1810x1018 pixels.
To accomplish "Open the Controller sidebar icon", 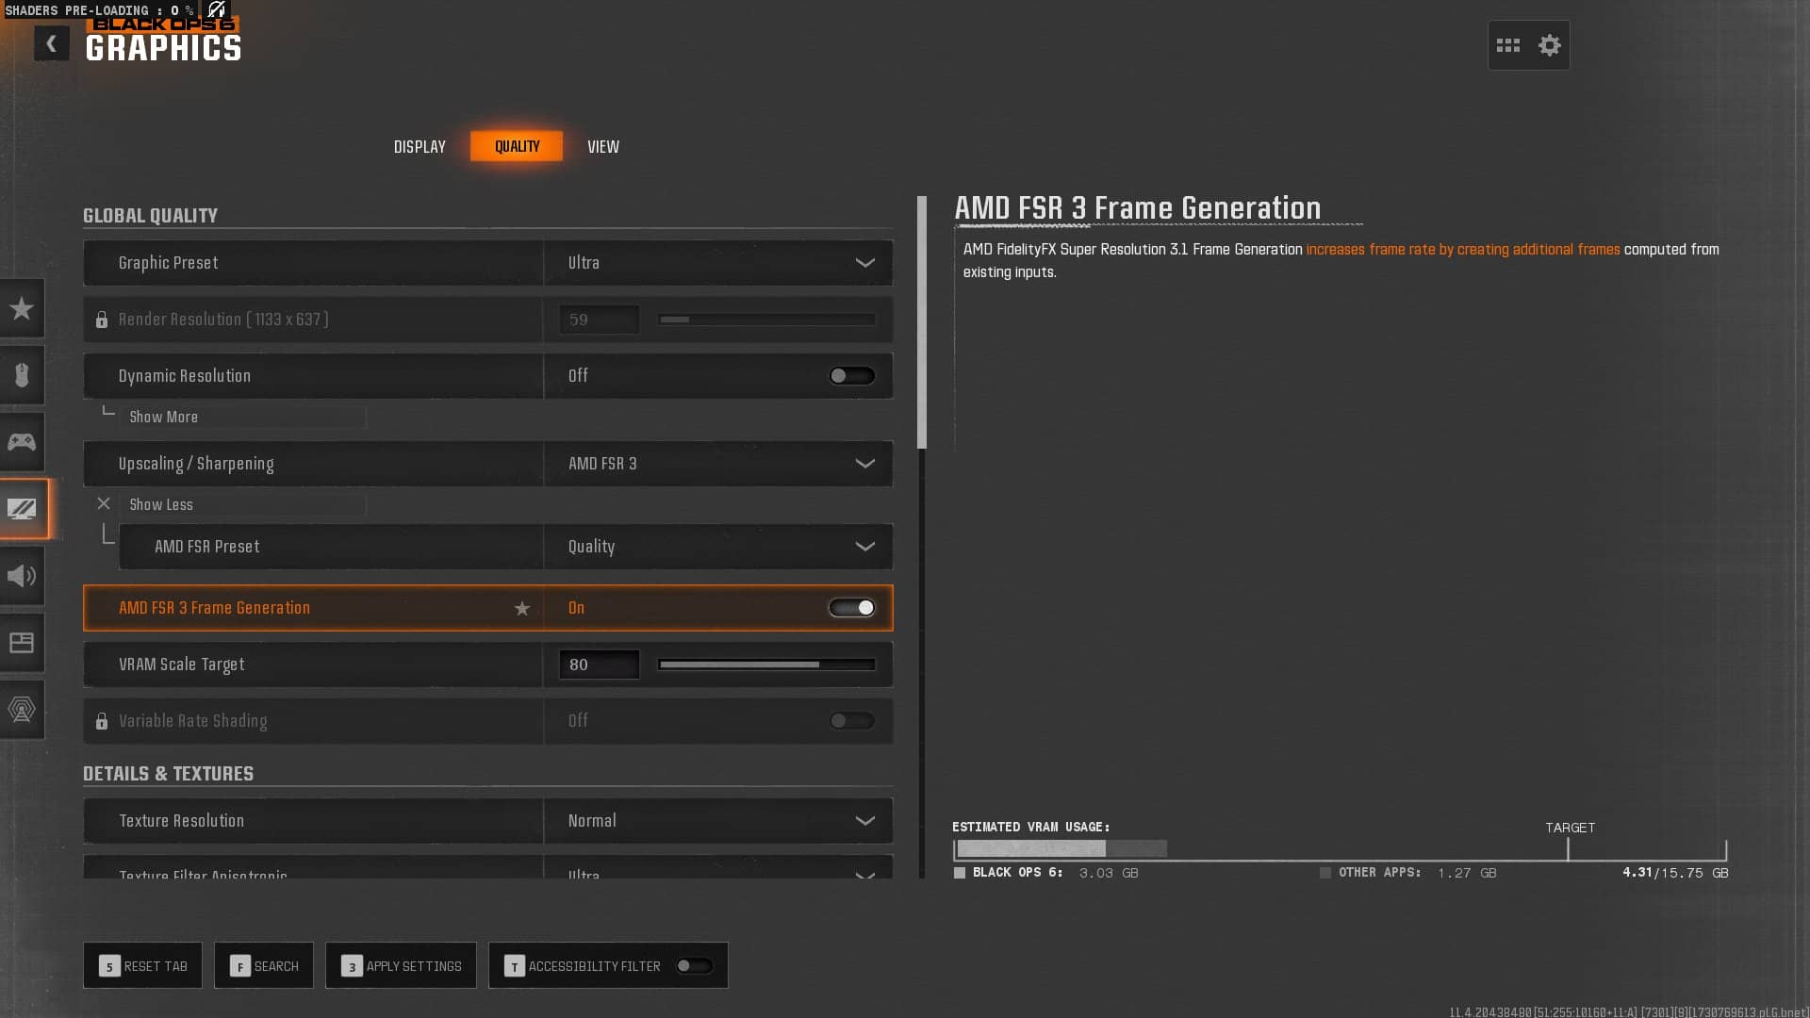I will (22, 442).
